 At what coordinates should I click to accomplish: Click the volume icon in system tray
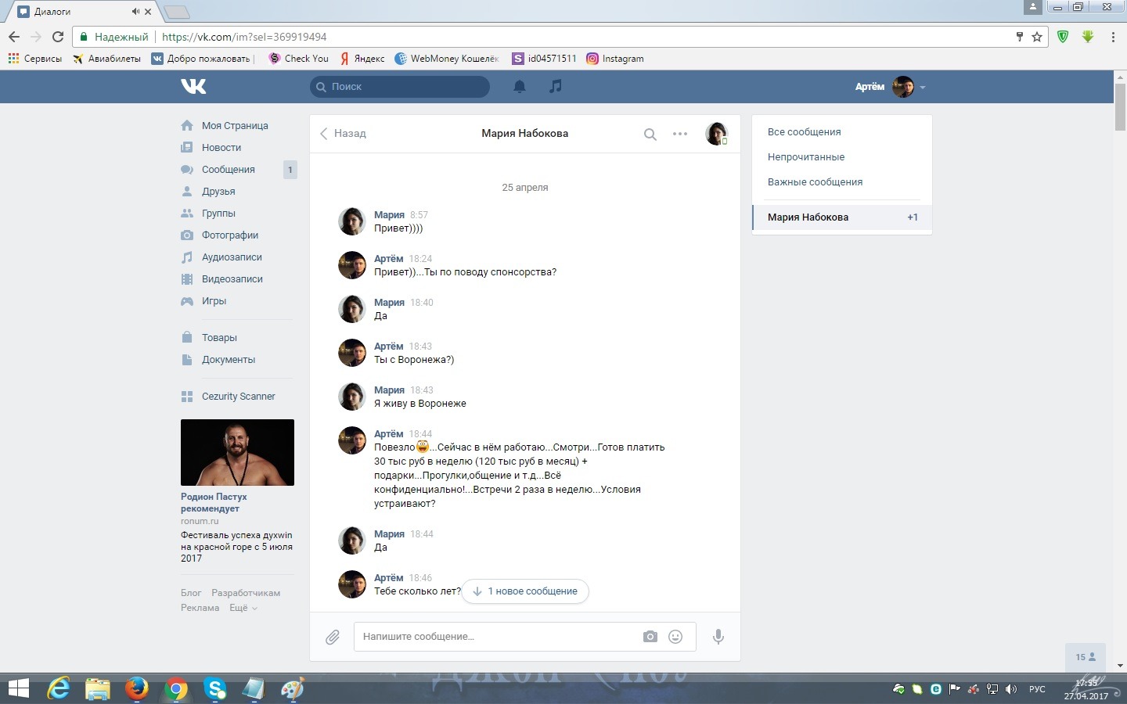pos(1011,689)
